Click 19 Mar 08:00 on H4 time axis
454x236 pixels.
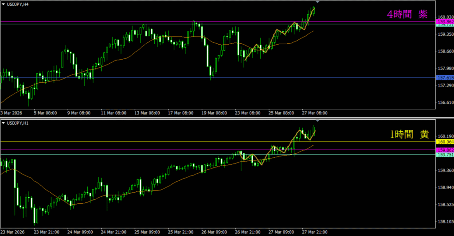pyautogui.click(x=214, y=113)
